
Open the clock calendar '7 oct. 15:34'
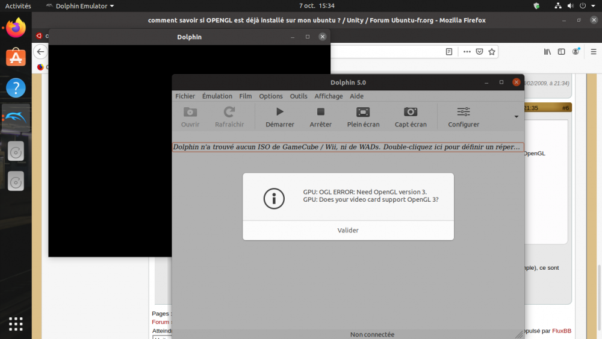(317, 6)
